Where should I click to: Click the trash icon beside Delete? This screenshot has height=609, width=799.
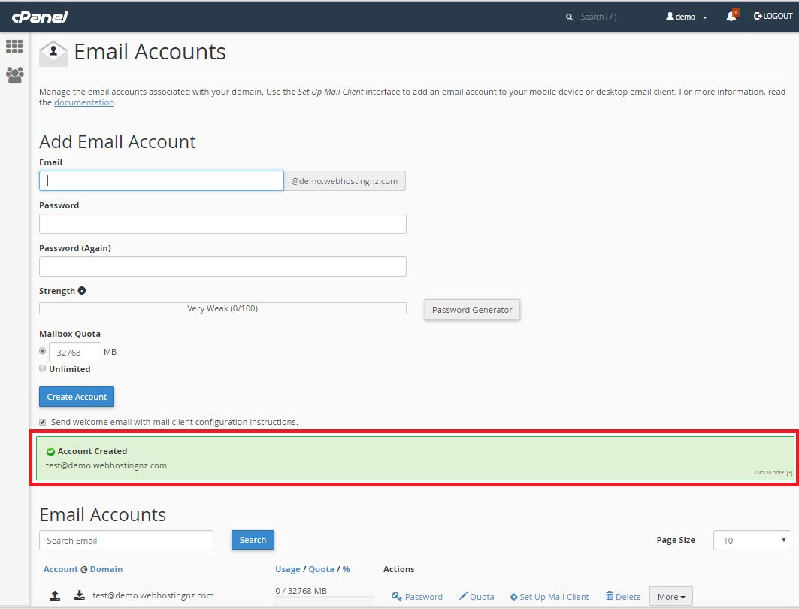(x=610, y=595)
